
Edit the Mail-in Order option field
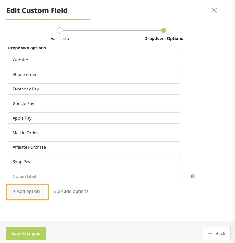pos(94,133)
